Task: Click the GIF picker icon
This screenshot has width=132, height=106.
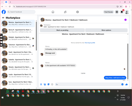Action: click(52, 84)
